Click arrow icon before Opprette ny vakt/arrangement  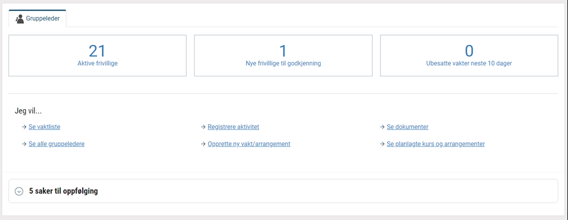204,144
